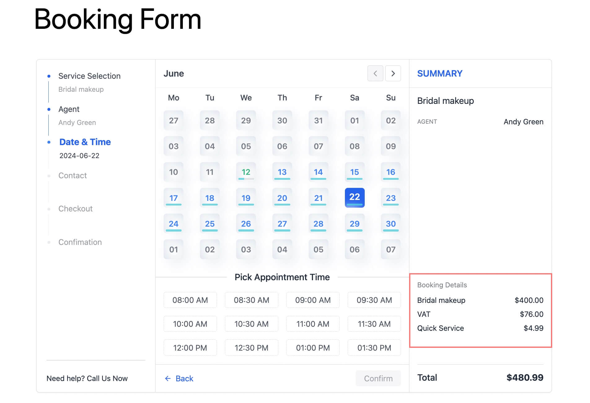Select the 12:30 PM time slot
Screen dimensions: 590x403
251,348
